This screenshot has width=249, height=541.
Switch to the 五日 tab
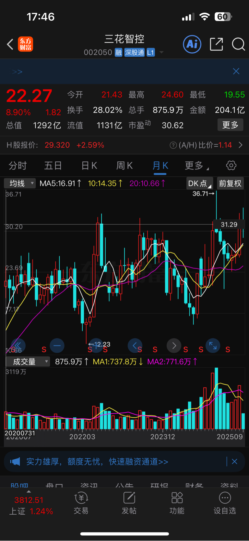pyautogui.click(x=53, y=166)
